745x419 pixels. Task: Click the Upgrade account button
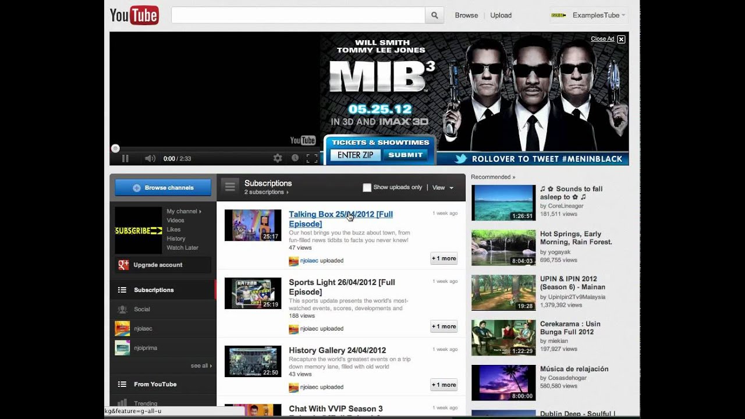163,265
